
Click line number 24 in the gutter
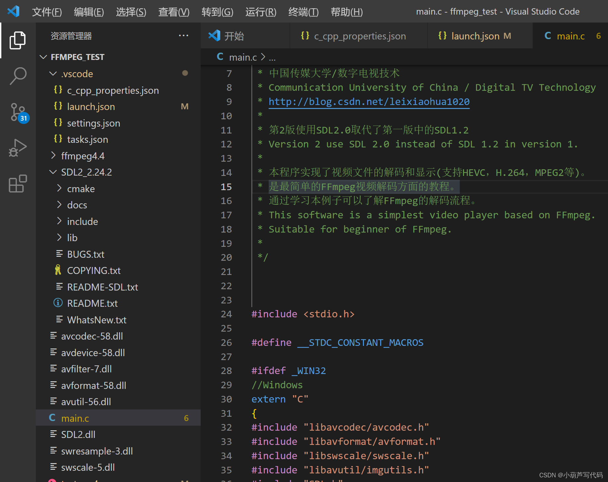226,314
